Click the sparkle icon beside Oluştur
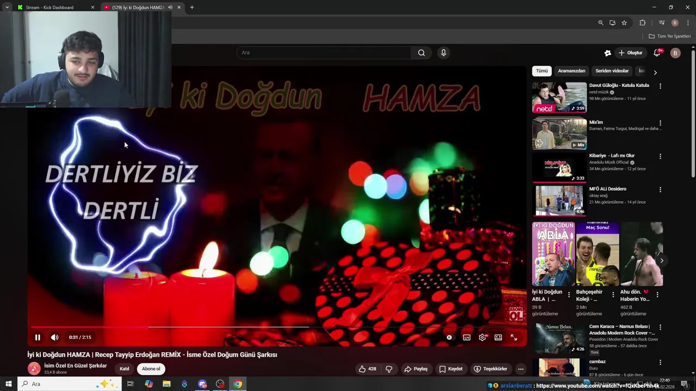This screenshot has width=696, height=391. tap(607, 53)
